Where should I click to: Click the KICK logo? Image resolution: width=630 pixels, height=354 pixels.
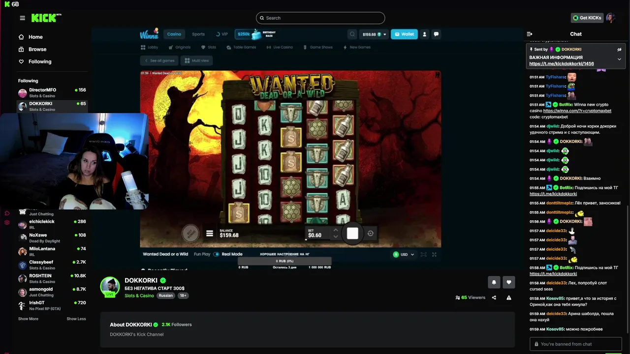46,18
